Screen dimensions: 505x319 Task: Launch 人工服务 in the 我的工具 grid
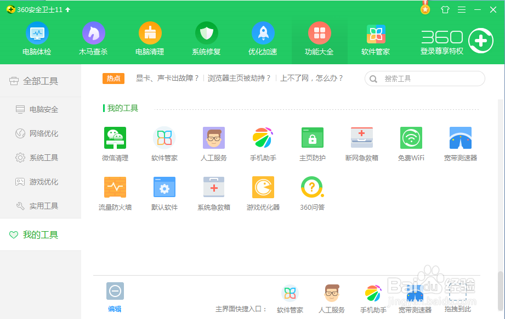213,144
